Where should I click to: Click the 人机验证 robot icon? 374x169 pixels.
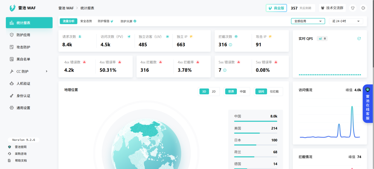11,84
